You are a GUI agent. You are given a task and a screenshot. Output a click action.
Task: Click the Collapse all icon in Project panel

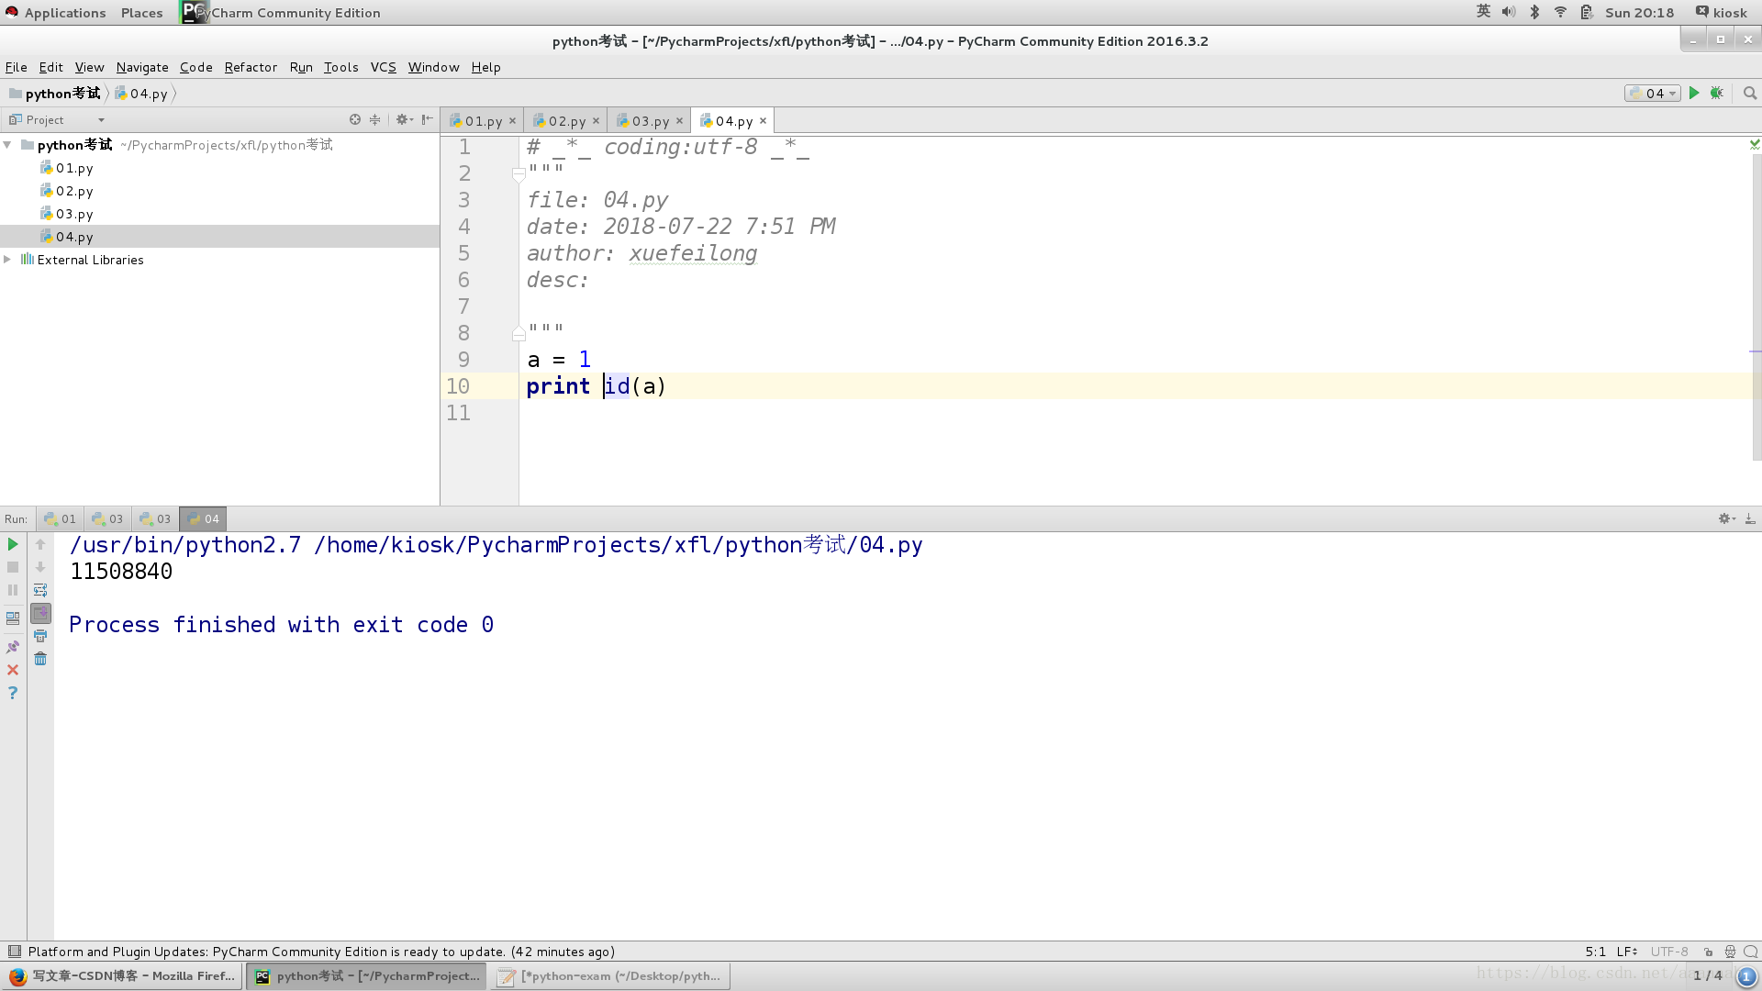pos(376,118)
